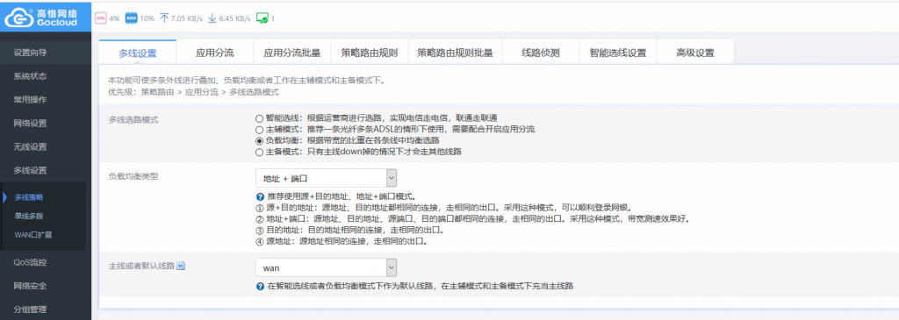
Task: Expand 多线设置 in the sidebar
Action: 46,170
